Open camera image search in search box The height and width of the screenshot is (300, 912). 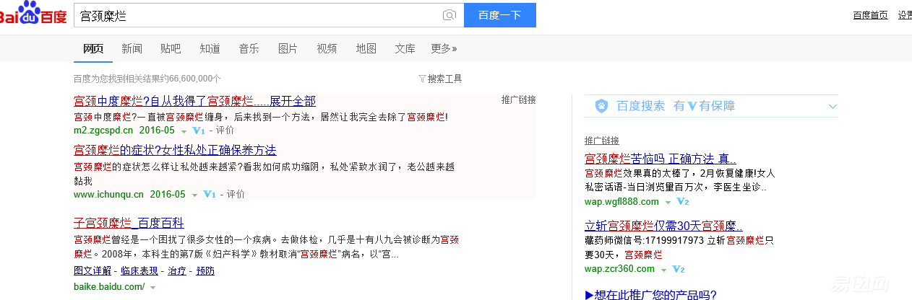click(x=449, y=15)
